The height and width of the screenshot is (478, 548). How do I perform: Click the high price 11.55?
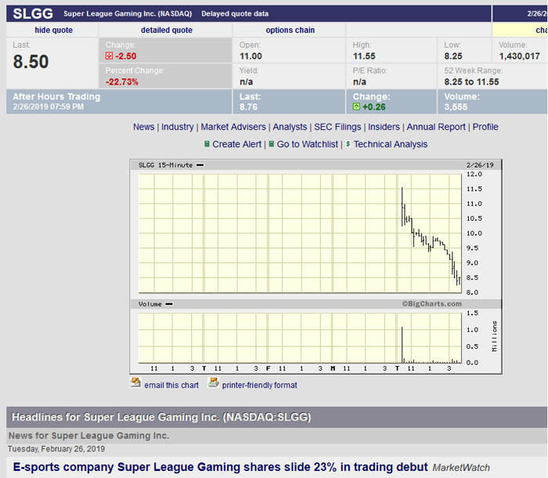(364, 56)
